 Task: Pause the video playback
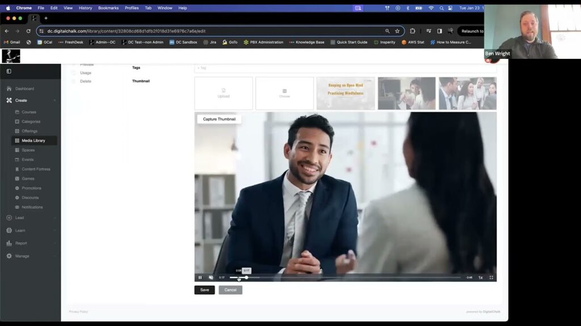(200, 277)
